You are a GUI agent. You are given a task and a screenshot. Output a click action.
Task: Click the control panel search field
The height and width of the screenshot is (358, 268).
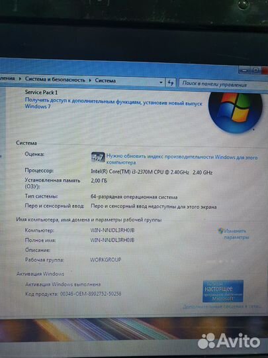[224, 84]
